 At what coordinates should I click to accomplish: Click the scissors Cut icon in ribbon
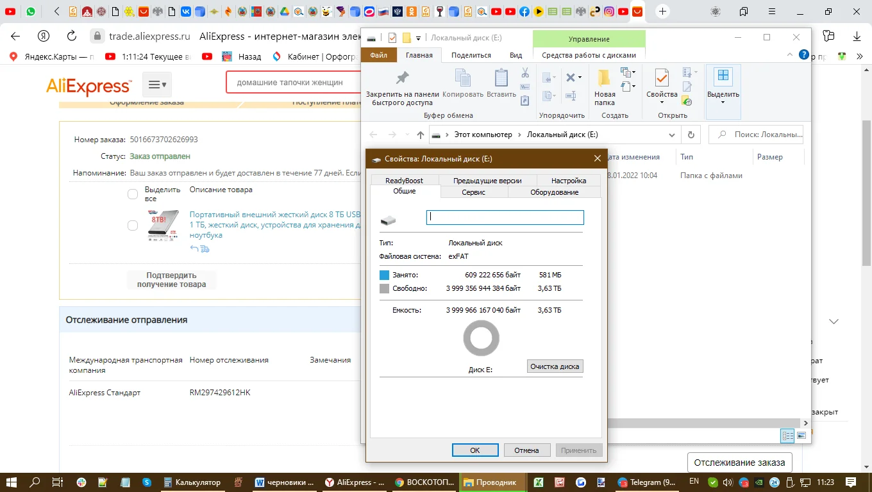point(525,72)
